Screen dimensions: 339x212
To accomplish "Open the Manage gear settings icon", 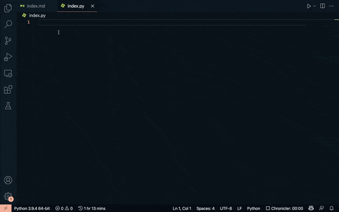I will click(x=8, y=196).
